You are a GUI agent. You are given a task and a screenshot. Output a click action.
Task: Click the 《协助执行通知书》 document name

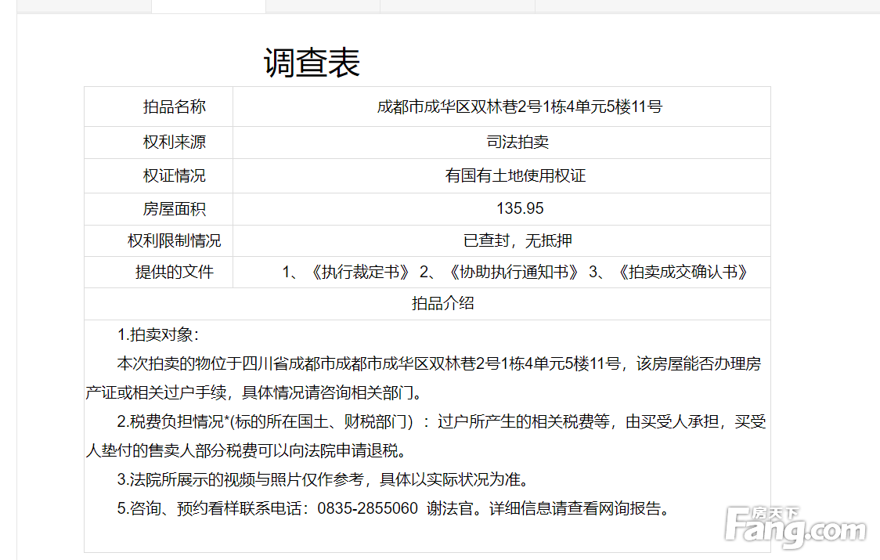(512, 273)
